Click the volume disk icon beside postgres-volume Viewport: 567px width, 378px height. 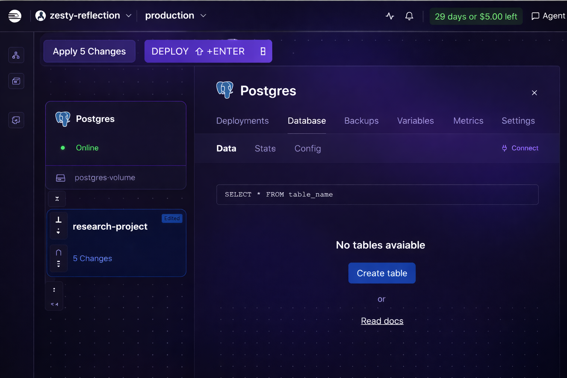pyautogui.click(x=61, y=178)
